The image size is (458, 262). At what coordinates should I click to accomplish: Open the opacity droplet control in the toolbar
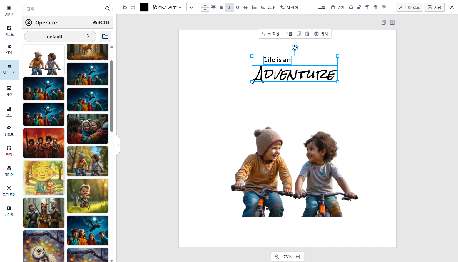[x=351, y=7]
